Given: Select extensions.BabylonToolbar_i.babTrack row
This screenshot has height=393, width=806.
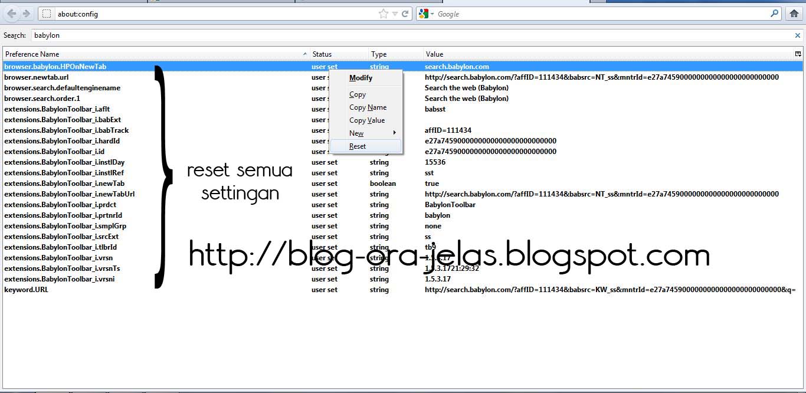Looking at the screenshot, I should tap(402, 130).
